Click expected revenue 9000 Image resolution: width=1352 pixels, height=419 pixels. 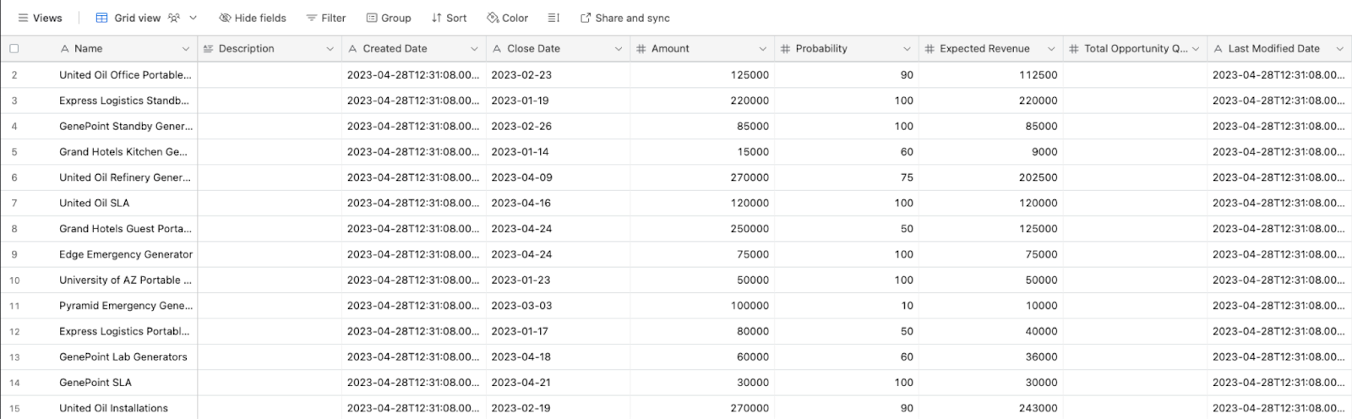click(1044, 152)
